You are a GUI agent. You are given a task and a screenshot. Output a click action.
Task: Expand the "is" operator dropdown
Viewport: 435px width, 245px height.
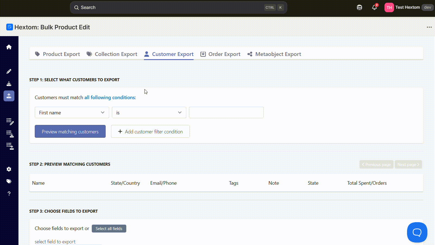[x=149, y=112]
